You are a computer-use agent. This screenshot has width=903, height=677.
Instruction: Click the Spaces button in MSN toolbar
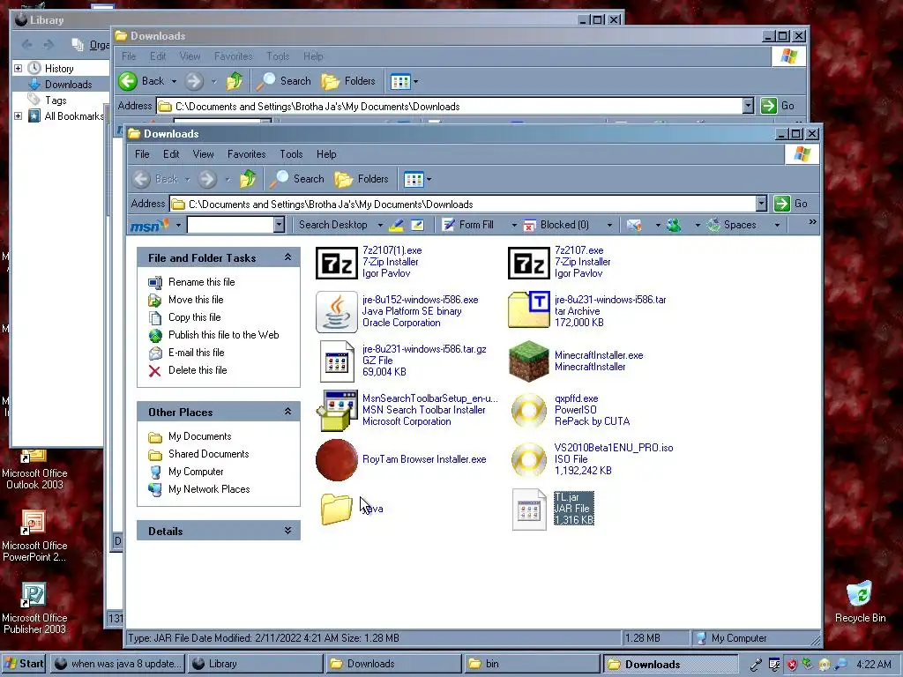click(x=733, y=225)
